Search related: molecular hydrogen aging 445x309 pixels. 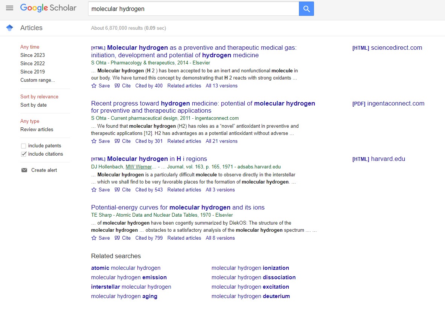tap(124, 296)
